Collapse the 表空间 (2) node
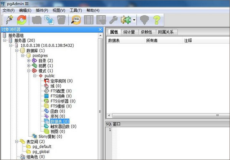The width and height of the screenshot is (230, 160). [x=17, y=142]
